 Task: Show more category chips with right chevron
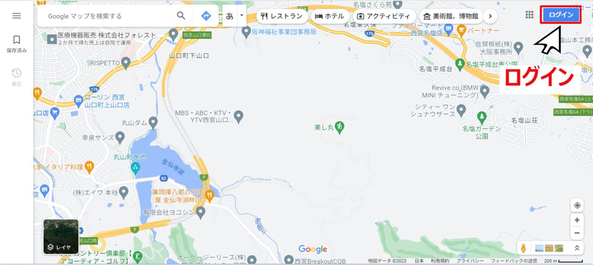pos(489,16)
